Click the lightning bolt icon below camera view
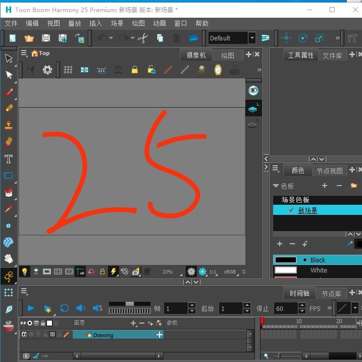362x362 pixels. [114, 271]
